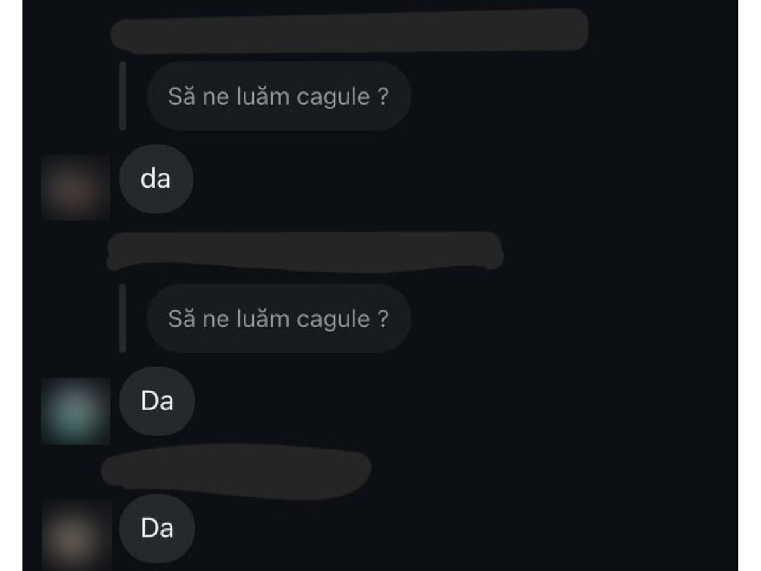
Task: Select the middle "Da" message bubble
Action: (x=157, y=402)
